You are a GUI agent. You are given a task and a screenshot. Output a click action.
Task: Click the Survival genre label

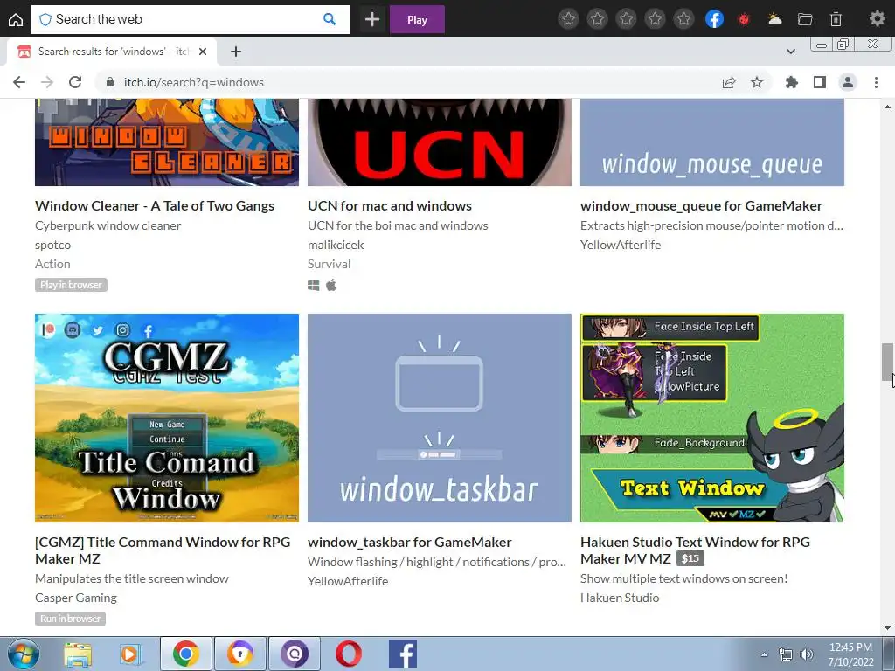(330, 264)
